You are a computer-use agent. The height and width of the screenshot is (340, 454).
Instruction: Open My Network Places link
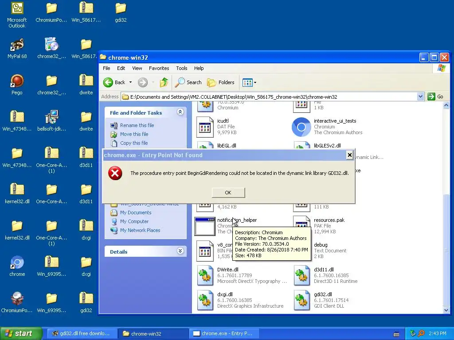point(140,230)
